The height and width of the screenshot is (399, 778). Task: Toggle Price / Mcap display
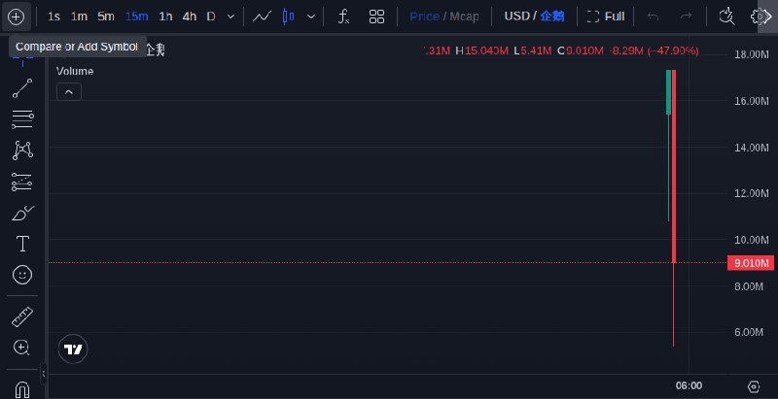click(444, 17)
